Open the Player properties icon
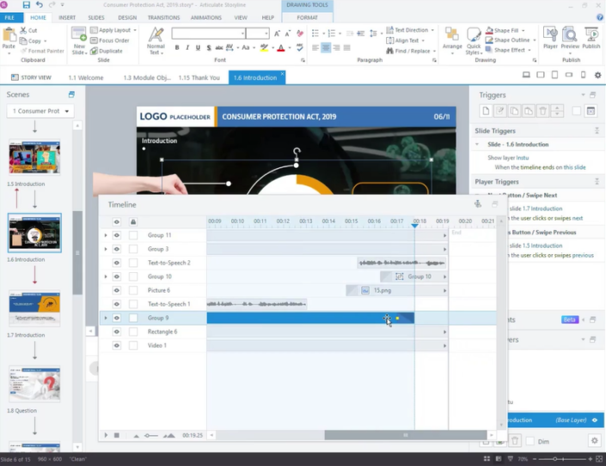This screenshot has height=466, width=606. tap(550, 37)
